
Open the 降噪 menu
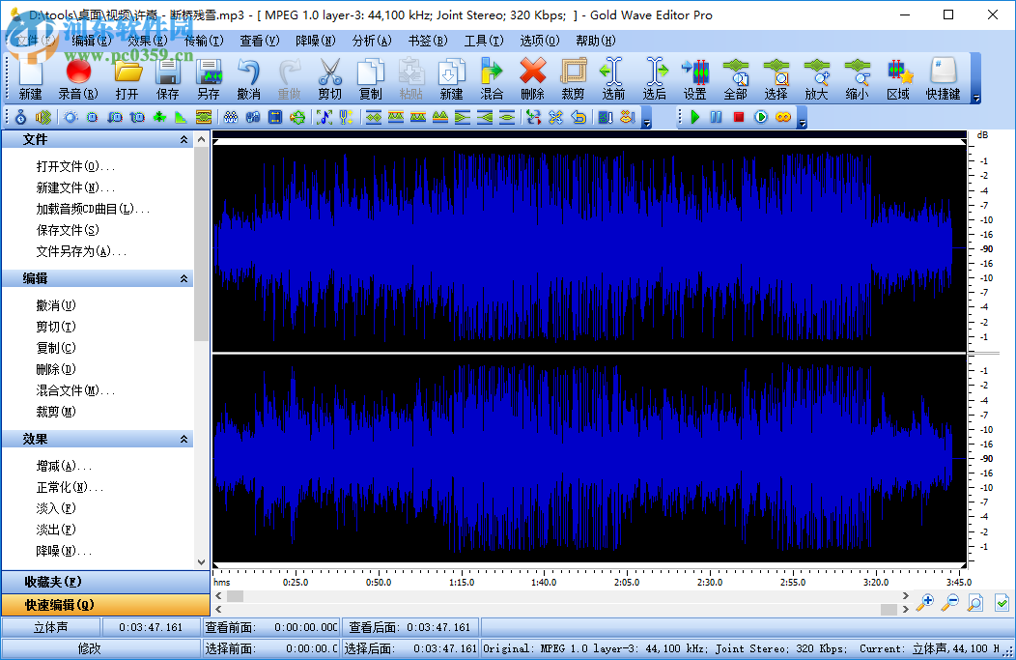tap(315, 41)
